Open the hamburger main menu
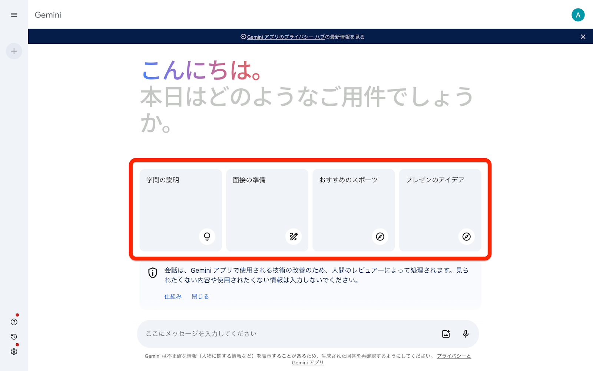Image resolution: width=593 pixels, height=371 pixels. pyautogui.click(x=14, y=15)
